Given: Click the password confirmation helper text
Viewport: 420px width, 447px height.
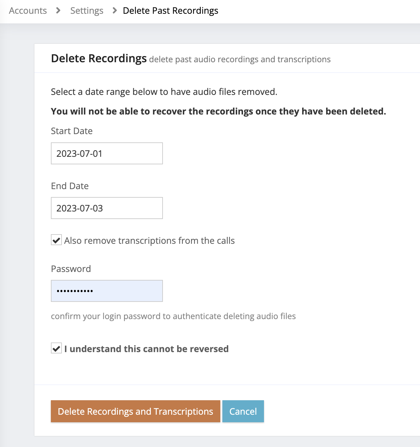Looking at the screenshot, I should point(173,316).
